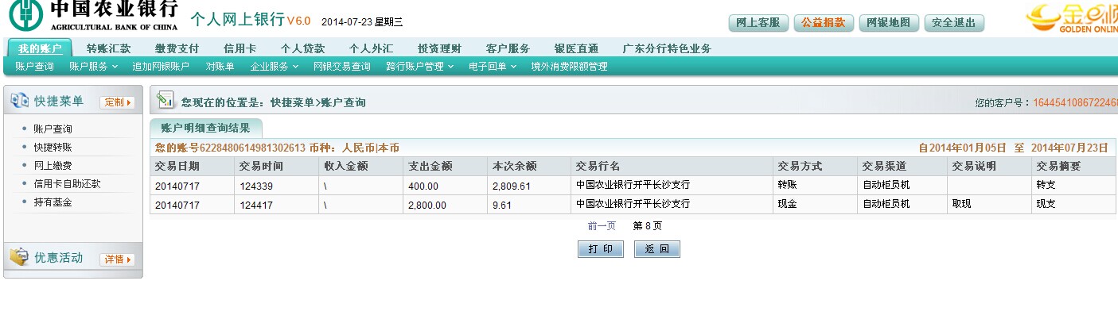Click the location breadcrumb icon
The width and height of the screenshot is (1118, 319).
pos(165,101)
